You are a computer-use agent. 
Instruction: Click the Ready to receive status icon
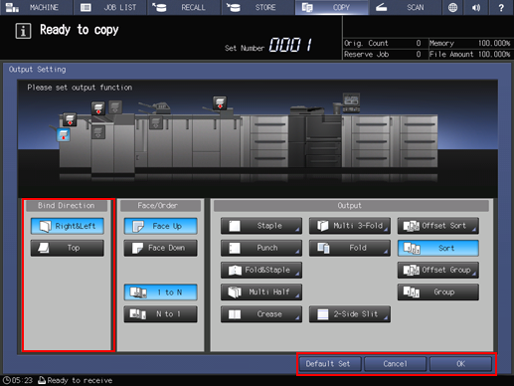pos(42,380)
